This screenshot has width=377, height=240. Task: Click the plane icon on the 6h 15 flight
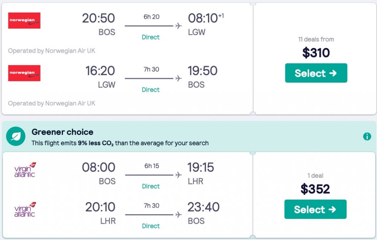coord(179,175)
